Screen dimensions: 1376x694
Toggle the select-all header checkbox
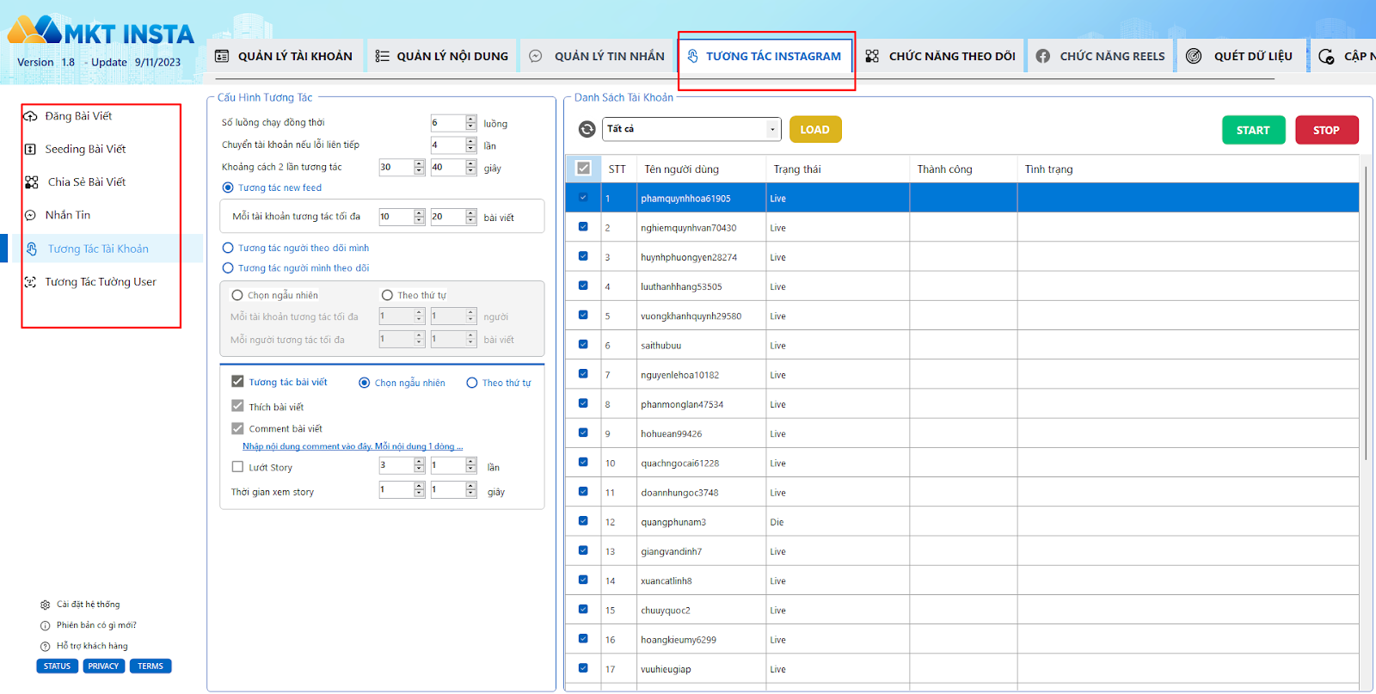pos(583,169)
